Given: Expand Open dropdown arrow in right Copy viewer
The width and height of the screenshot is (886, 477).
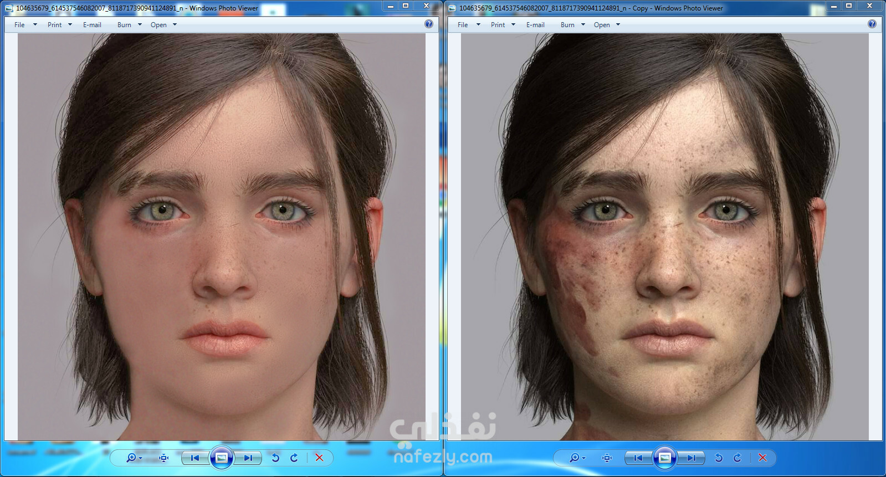Looking at the screenshot, I should tap(618, 25).
